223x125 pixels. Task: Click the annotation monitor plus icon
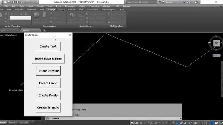coord(202,123)
